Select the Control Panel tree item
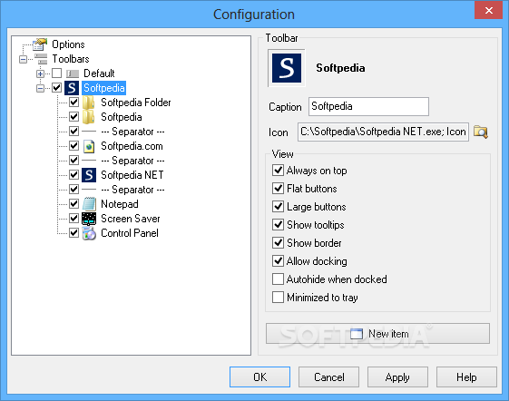509x401 pixels. tap(130, 233)
